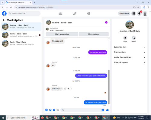The image size is (151, 120).
Task: Click the listing thumbnail in side panel
Action: pos(130,25)
